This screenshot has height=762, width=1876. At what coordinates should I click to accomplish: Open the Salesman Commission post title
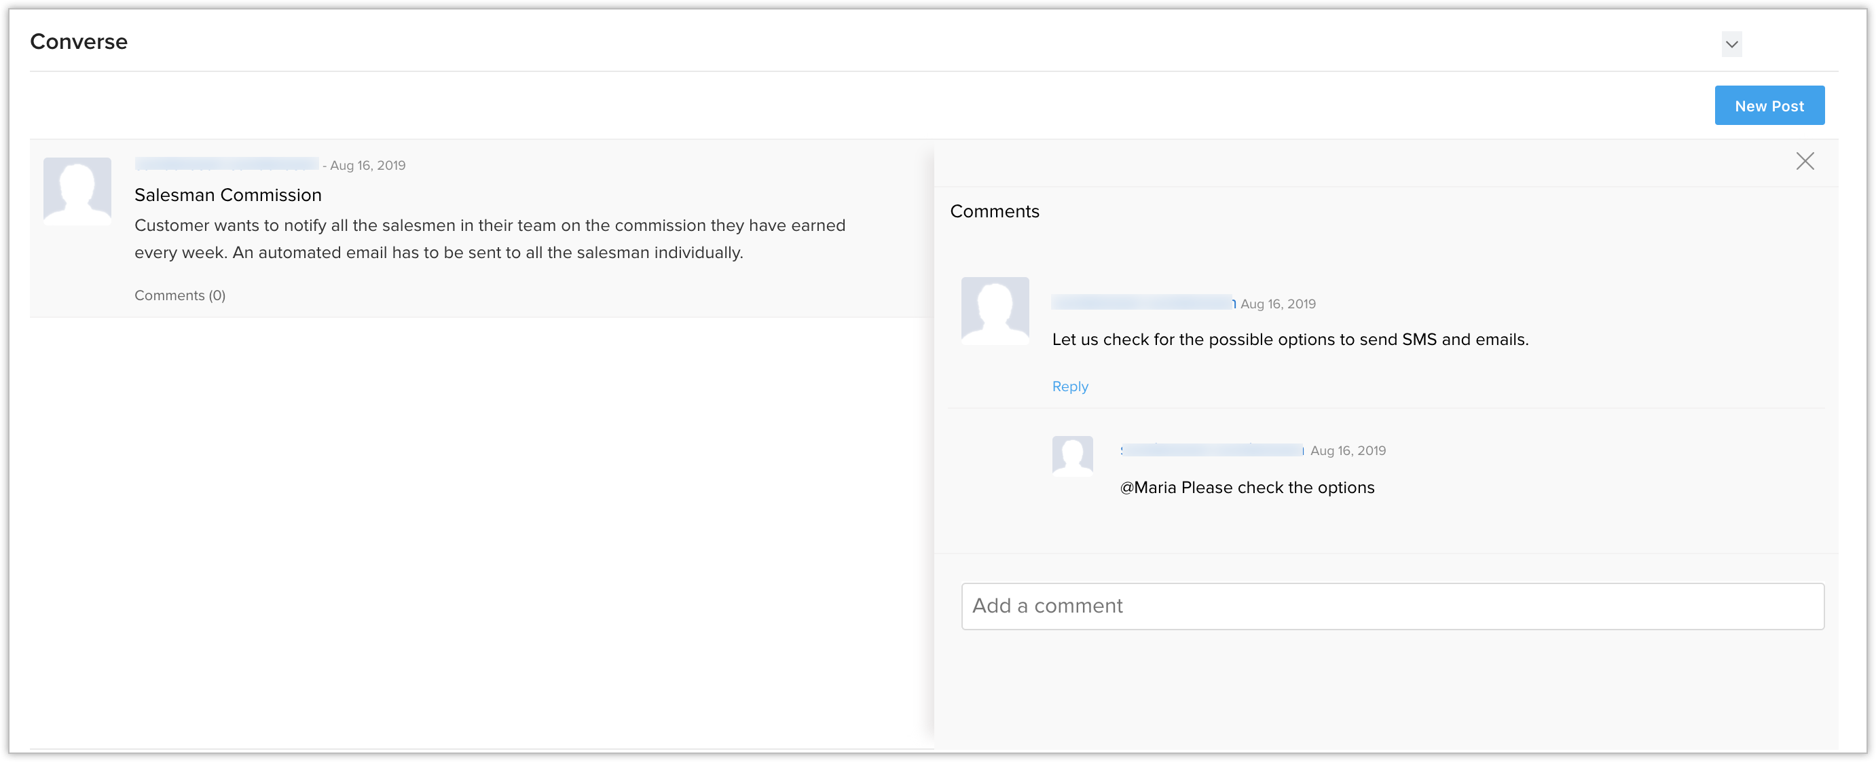pos(228,195)
